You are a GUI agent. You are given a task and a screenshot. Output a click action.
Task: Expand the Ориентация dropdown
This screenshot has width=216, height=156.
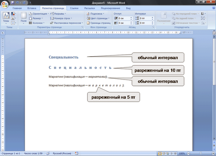click(x=39, y=14)
